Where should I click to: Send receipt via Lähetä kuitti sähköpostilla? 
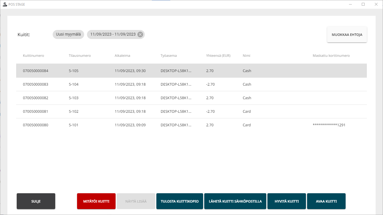(x=235, y=201)
